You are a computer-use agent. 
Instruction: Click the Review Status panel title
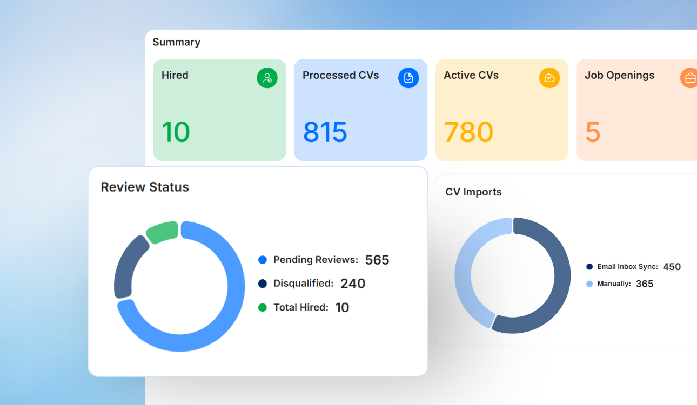point(145,187)
